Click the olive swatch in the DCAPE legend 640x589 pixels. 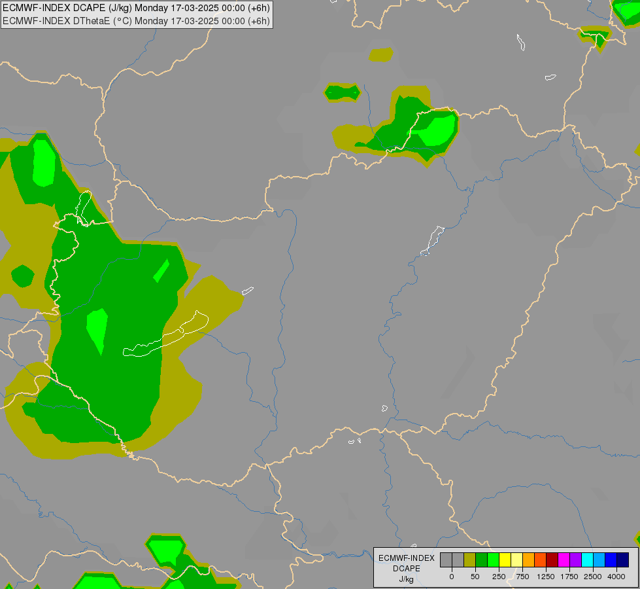(x=469, y=560)
